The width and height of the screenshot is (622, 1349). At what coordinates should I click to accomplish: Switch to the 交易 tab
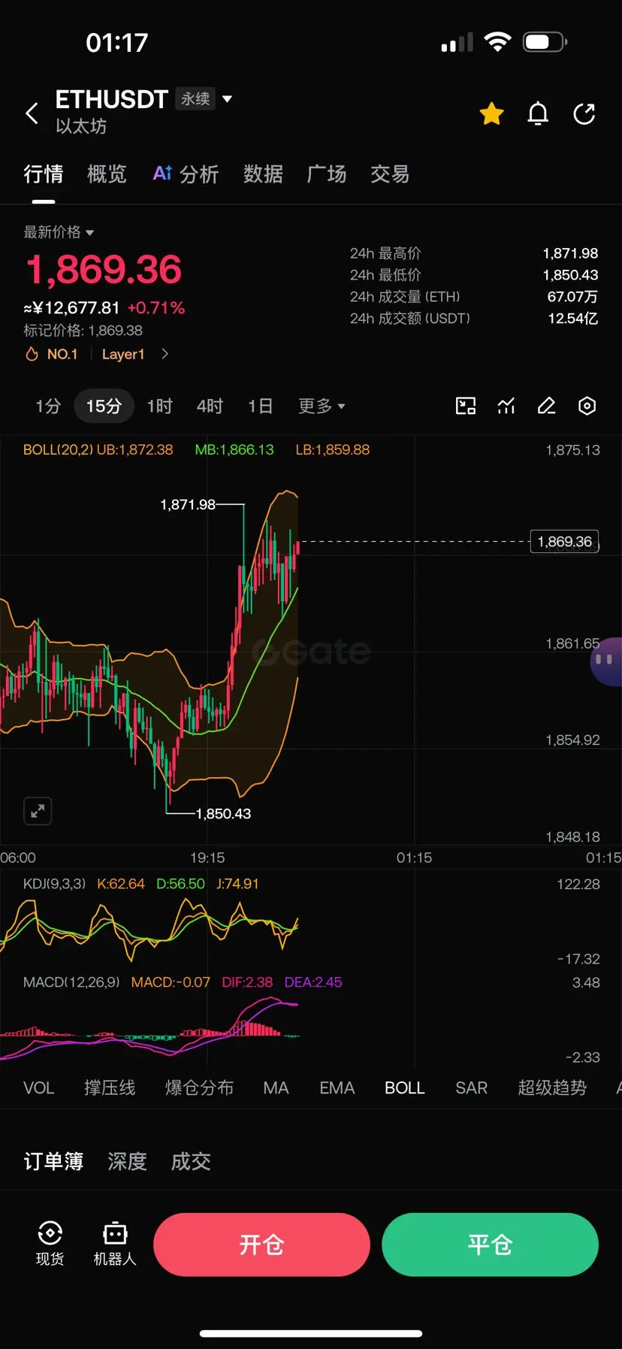pyautogui.click(x=390, y=174)
